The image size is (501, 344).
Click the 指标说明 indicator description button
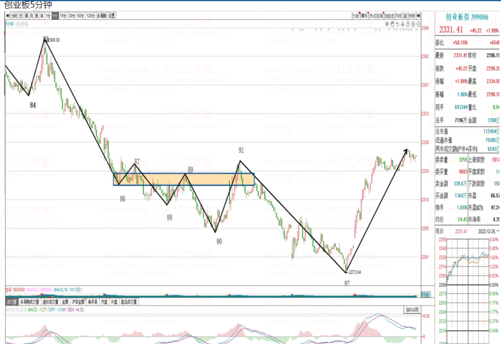[412, 310]
